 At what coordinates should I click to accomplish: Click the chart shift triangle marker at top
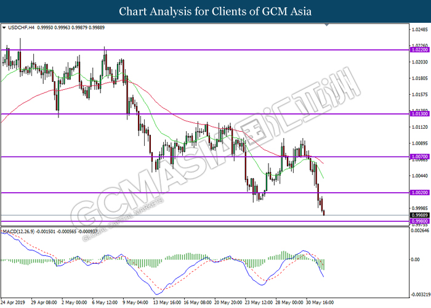(326, 25)
